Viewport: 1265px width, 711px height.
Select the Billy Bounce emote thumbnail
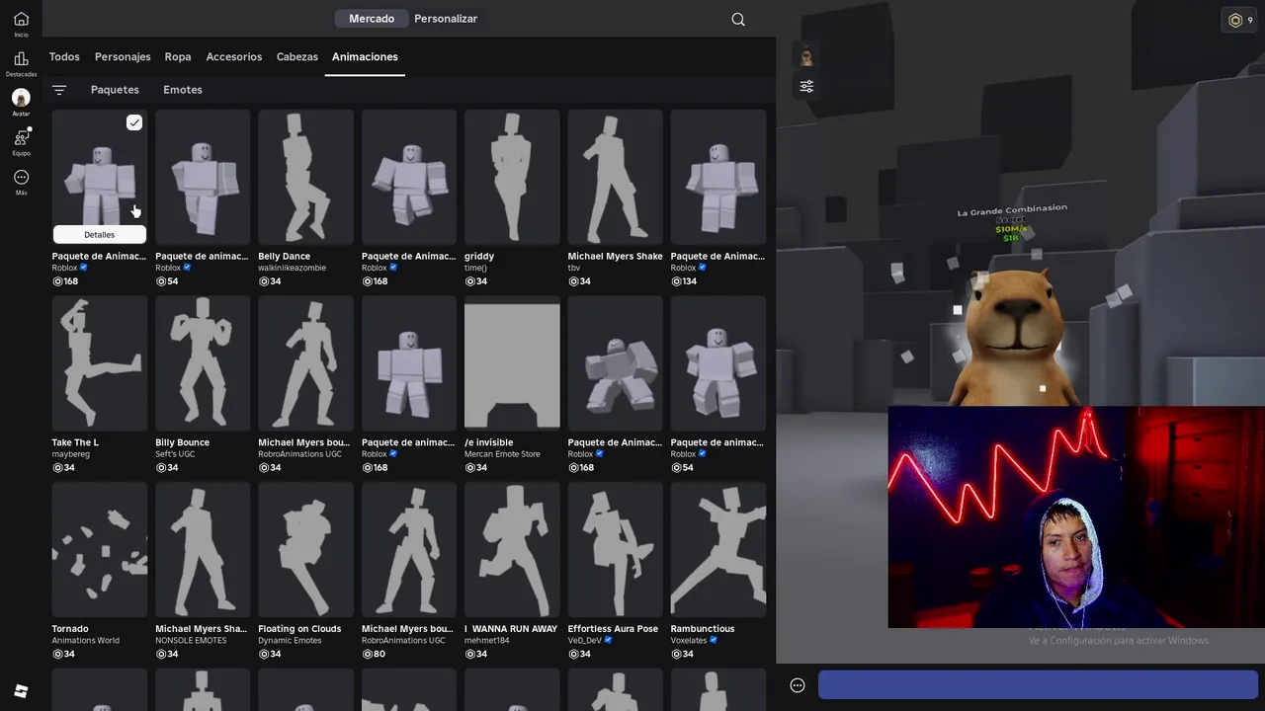203,363
